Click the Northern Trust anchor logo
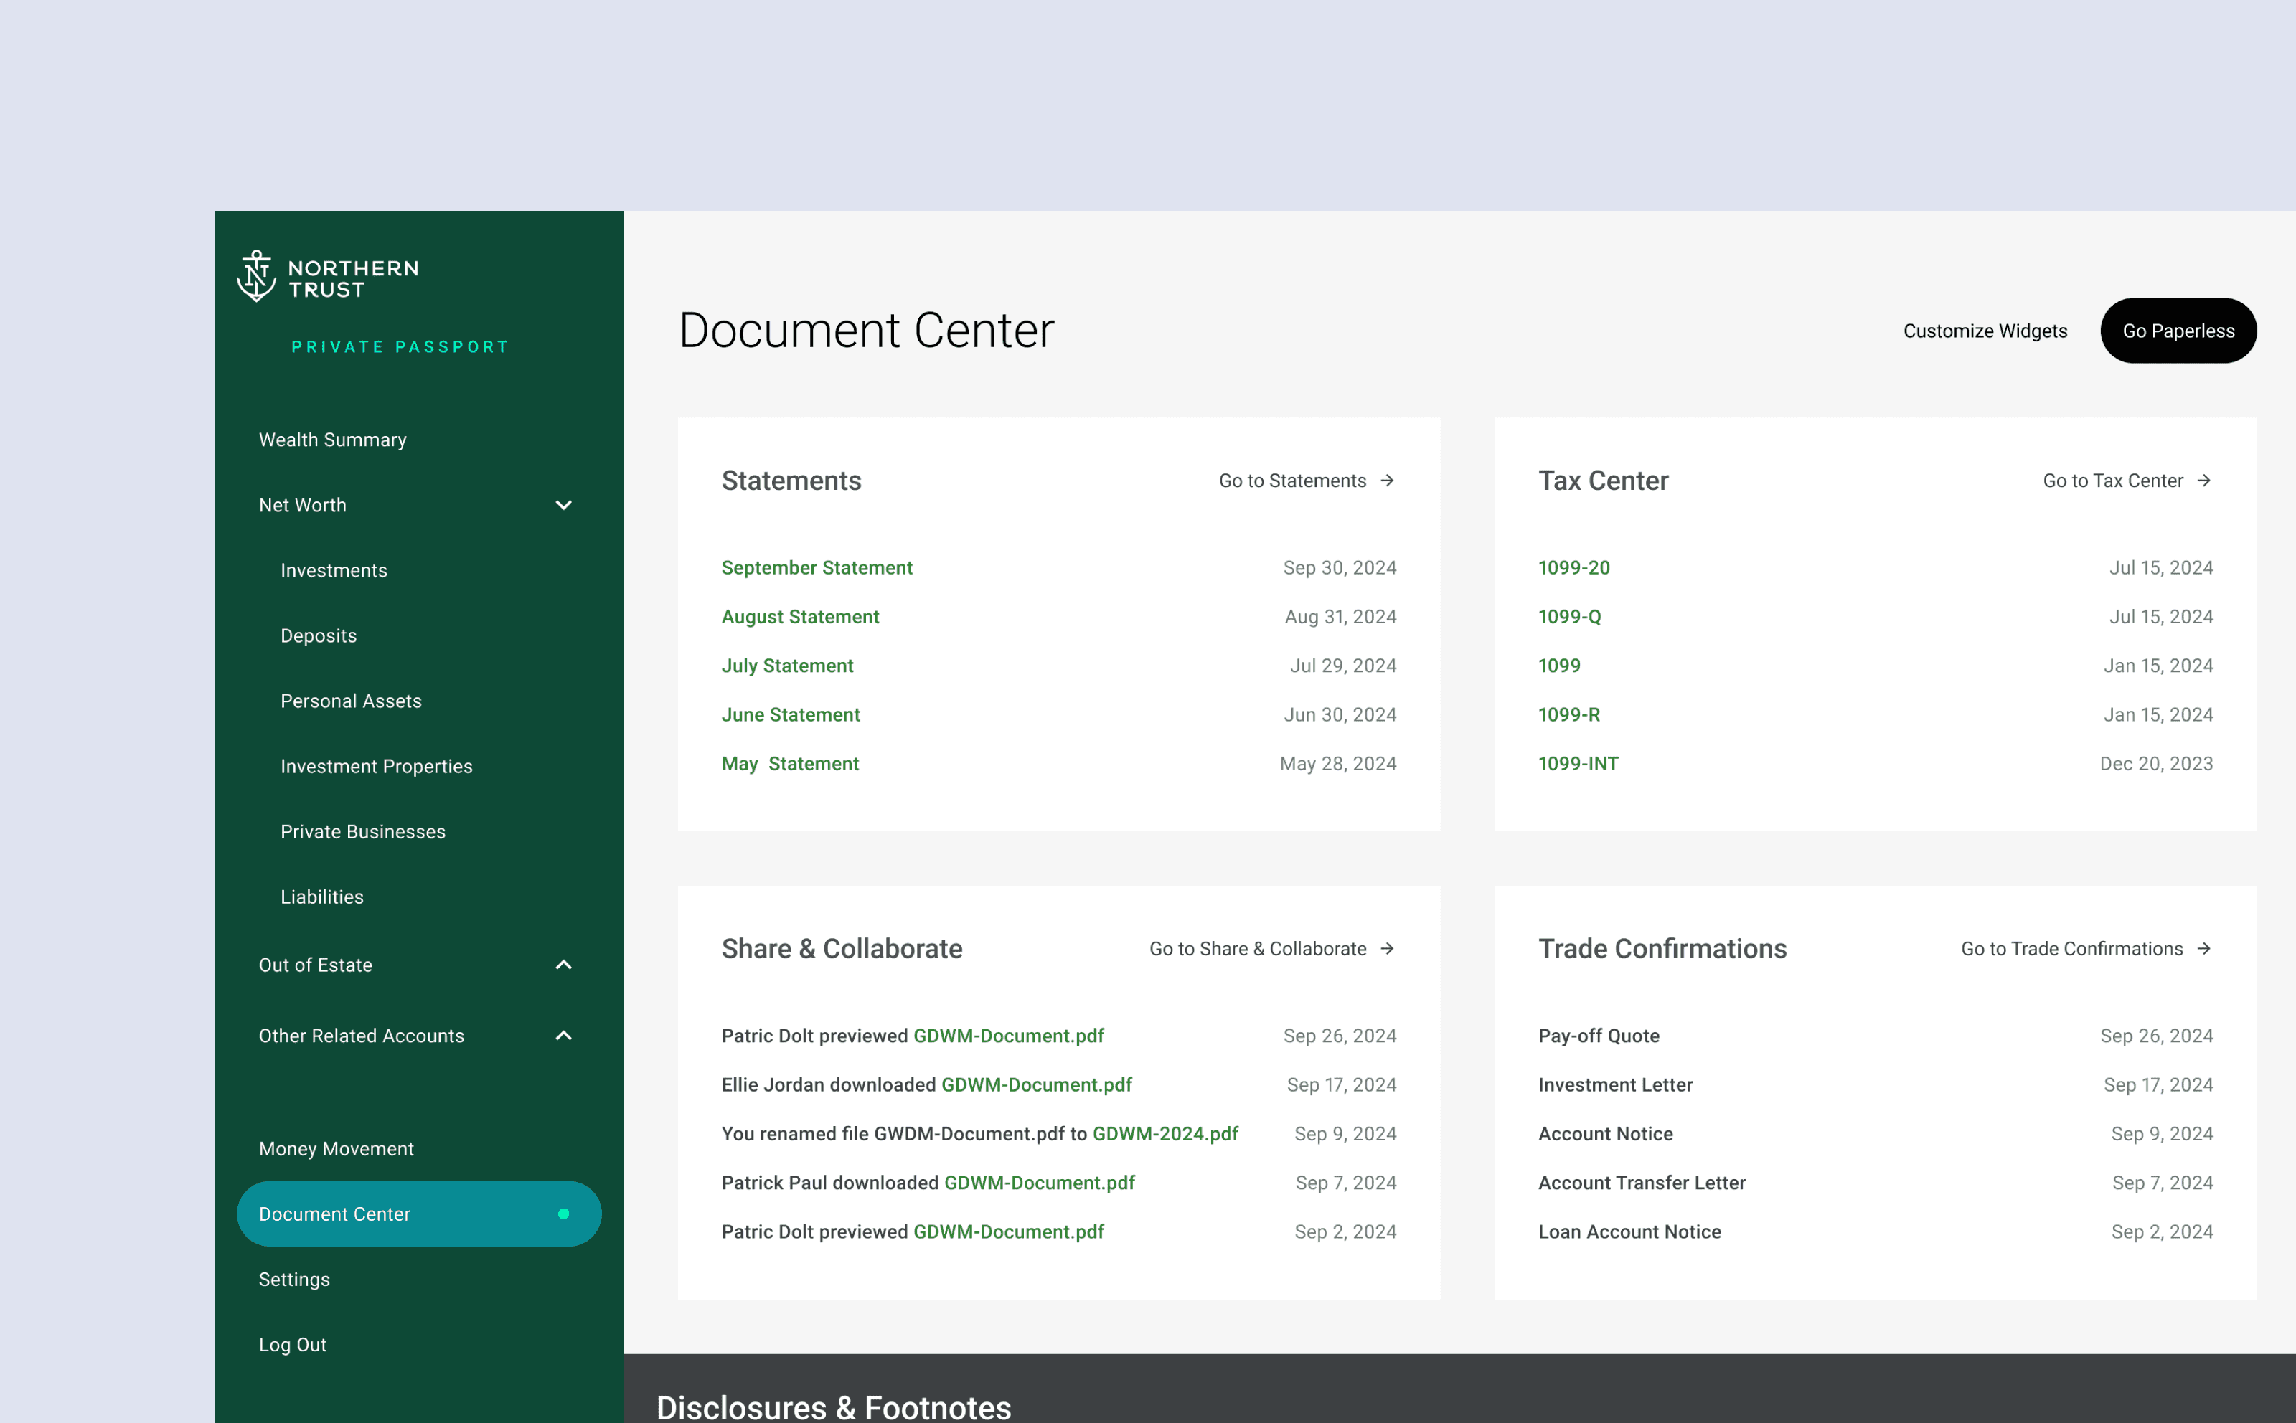 [256, 277]
